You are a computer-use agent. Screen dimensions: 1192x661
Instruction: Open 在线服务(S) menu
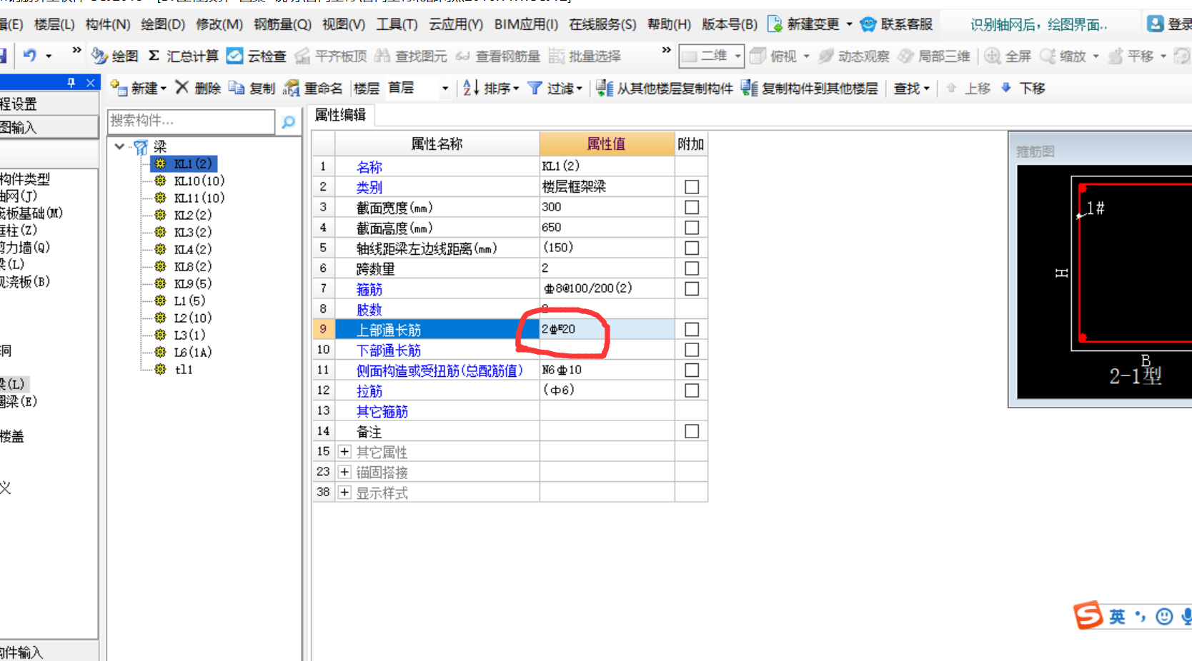pos(602,24)
